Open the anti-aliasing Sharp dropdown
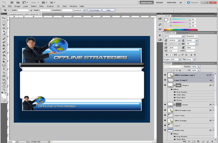The image size is (218, 143). click(194, 60)
